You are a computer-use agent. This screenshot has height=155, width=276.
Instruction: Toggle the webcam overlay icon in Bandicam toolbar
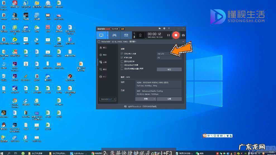tap(140, 35)
